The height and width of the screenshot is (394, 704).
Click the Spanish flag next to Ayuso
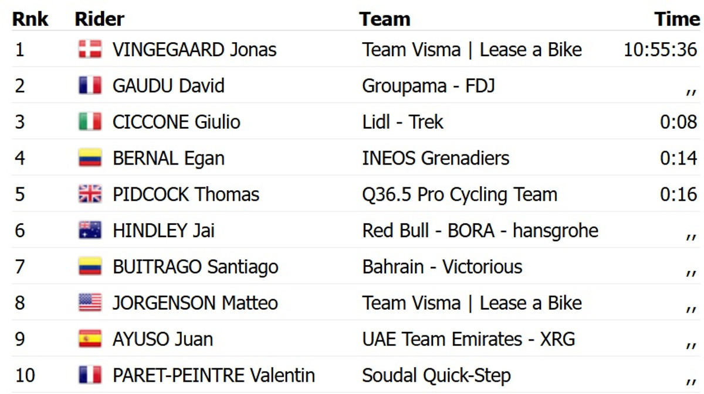point(90,339)
